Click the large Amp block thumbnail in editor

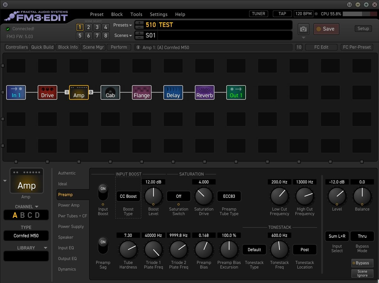[27, 181]
